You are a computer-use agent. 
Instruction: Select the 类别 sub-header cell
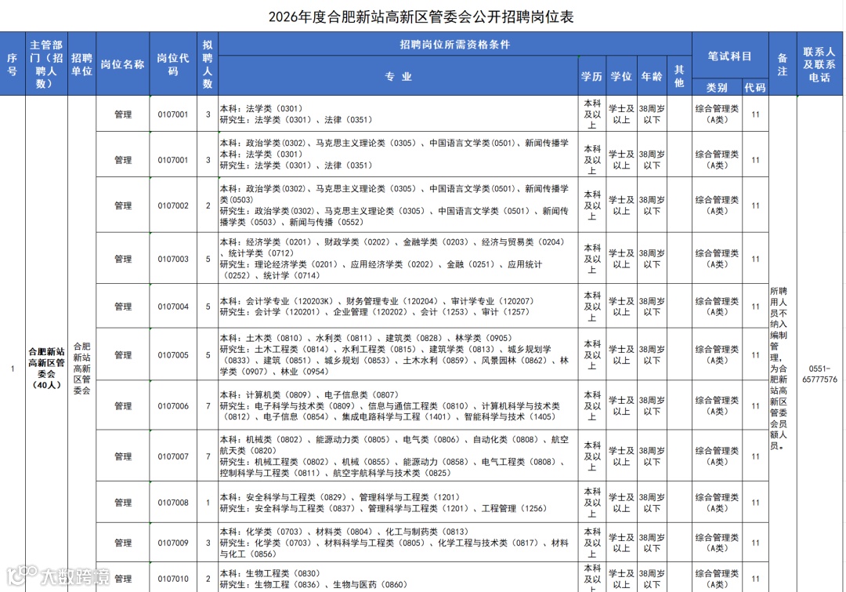717,88
